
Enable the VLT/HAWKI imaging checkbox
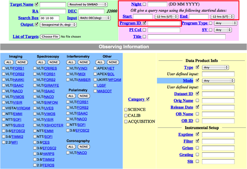pos(4,80)
